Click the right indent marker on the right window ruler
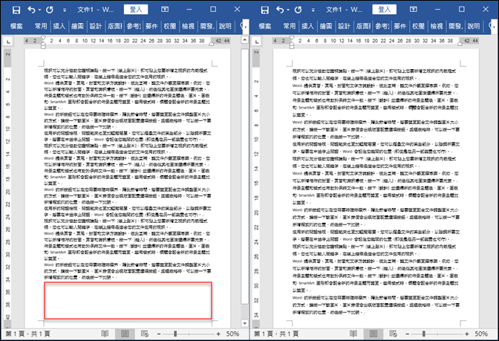The image size is (499, 341). pos(460,44)
